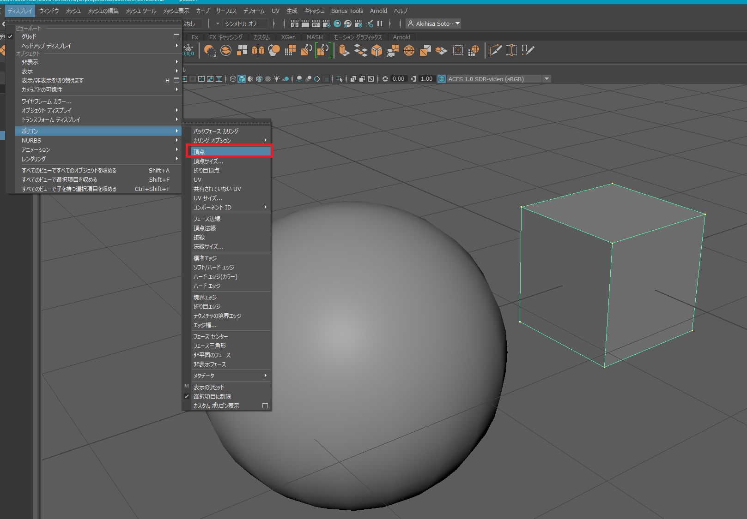Image resolution: width=747 pixels, height=519 pixels.
Task: Click the smooth shade all cube icon
Action: tap(242, 79)
